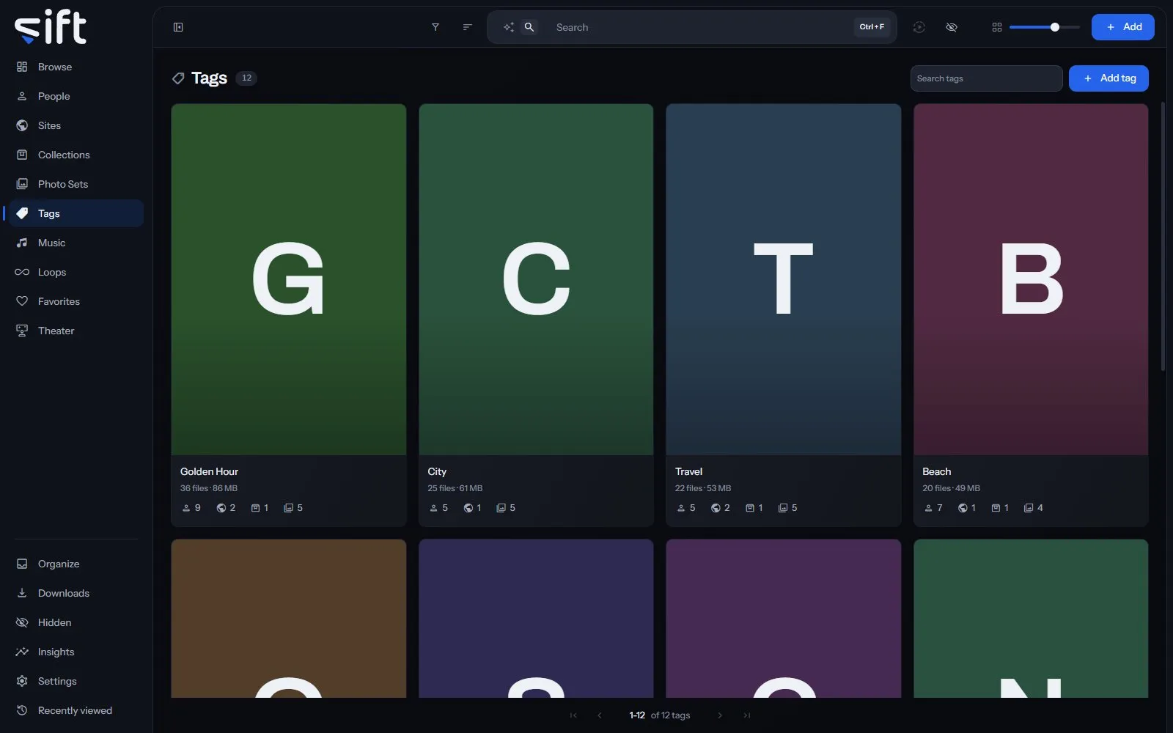Screen dimensions: 1173x733
Task: Open the Beach tag thumbnail
Action: (1031, 279)
